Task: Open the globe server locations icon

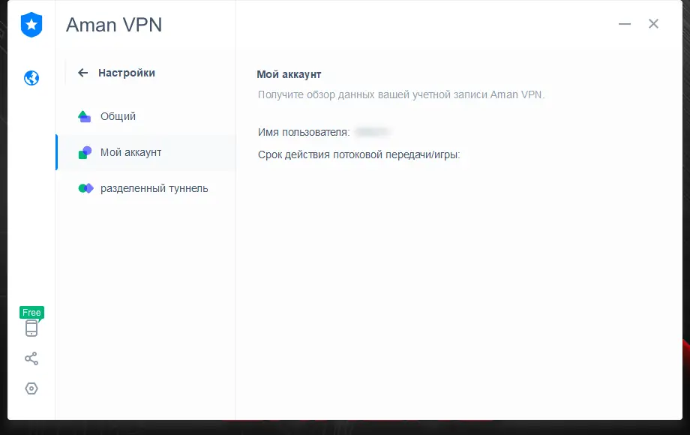Action: pyautogui.click(x=31, y=77)
